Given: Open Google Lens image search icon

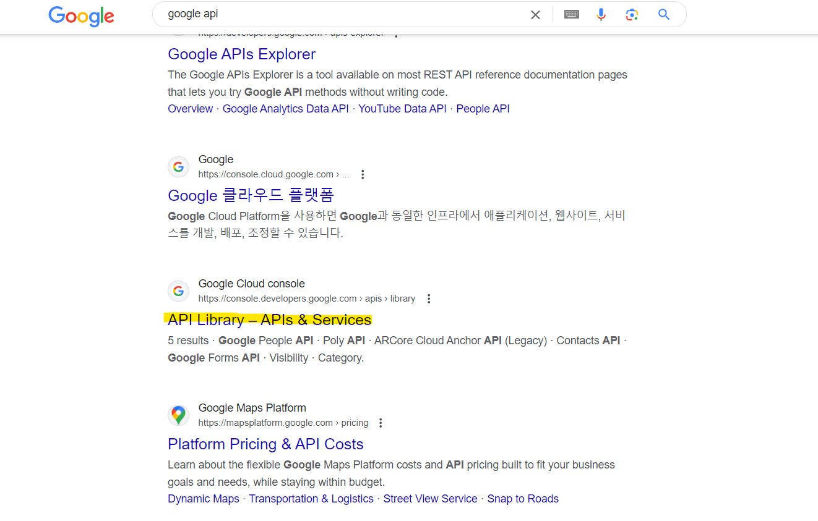Looking at the screenshot, I should pyautogui.click(x=632, y=14).
